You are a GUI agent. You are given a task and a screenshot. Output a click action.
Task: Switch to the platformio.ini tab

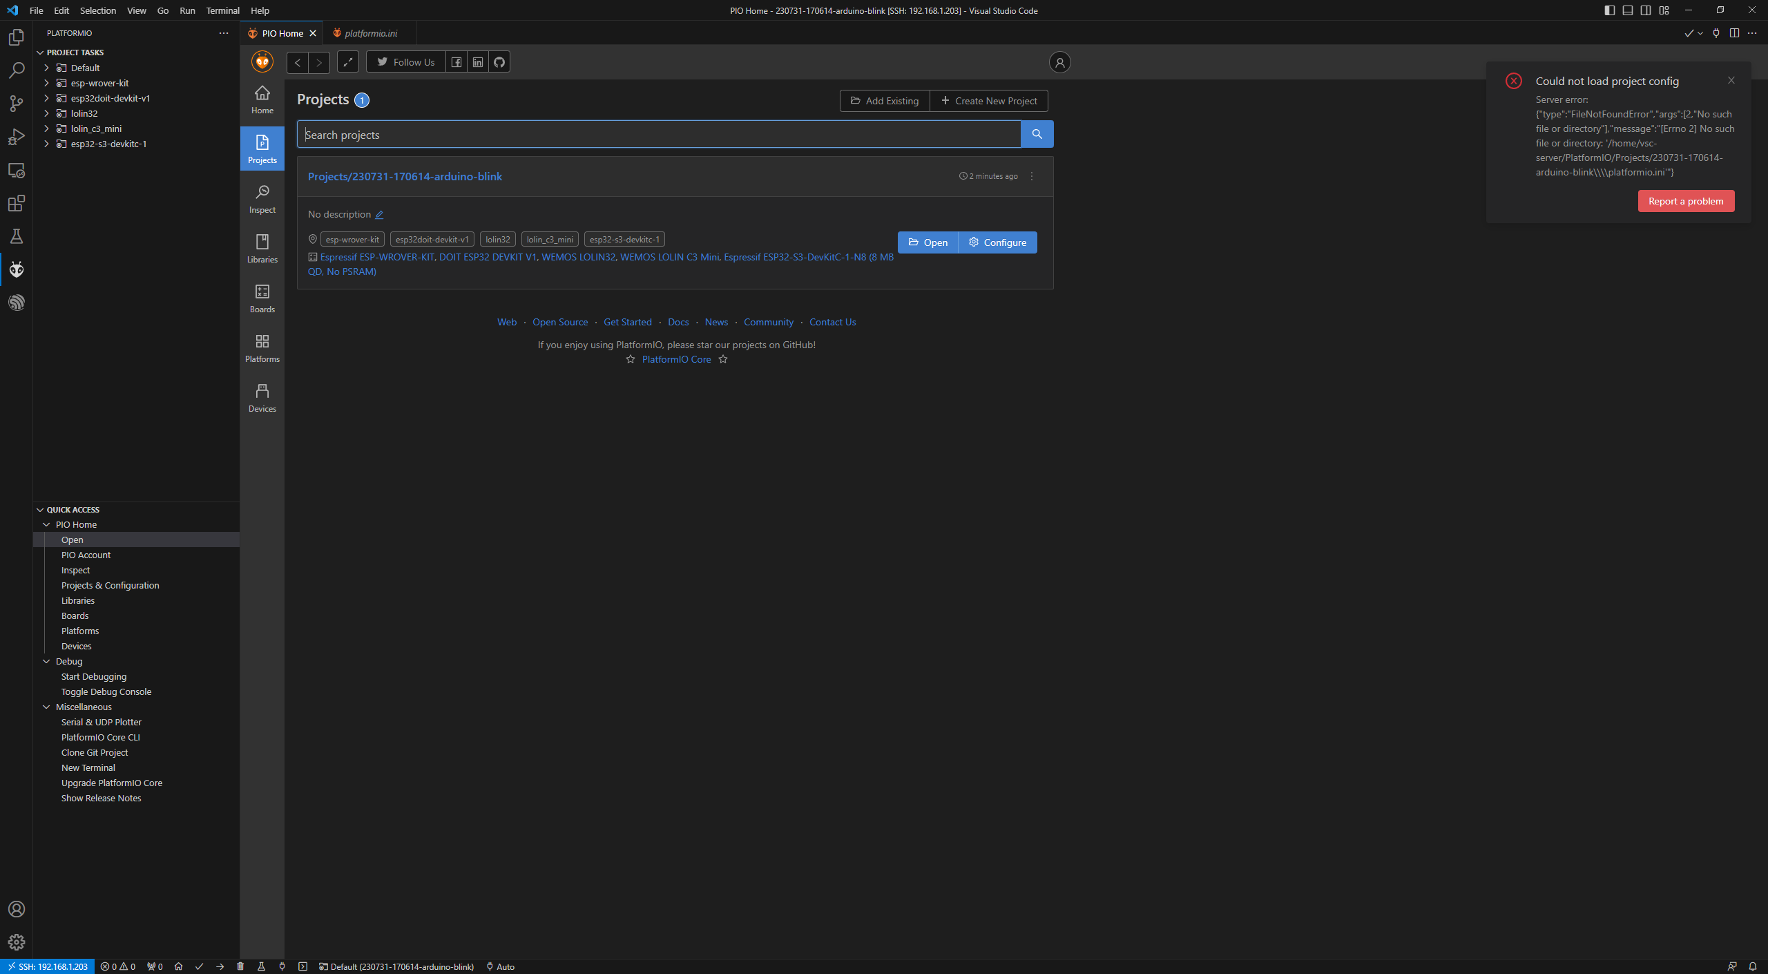(371, 32)
